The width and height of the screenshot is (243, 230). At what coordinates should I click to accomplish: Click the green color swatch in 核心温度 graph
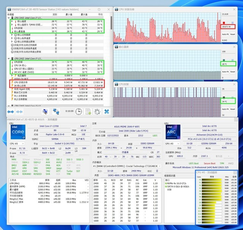point(224,60)
